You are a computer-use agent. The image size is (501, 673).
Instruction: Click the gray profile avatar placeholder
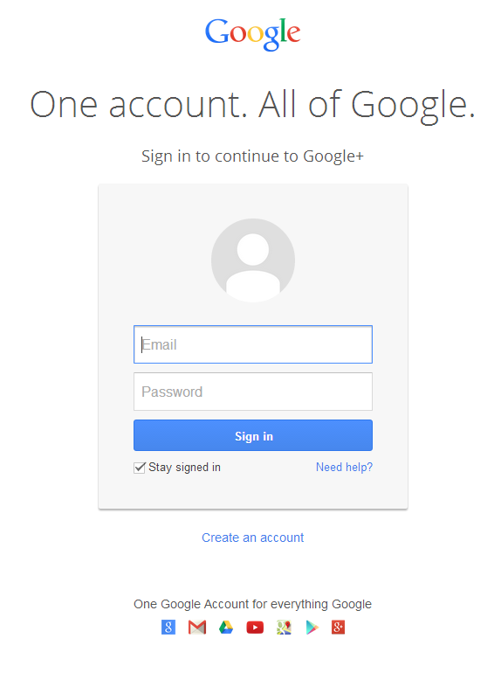coord(253,260)
